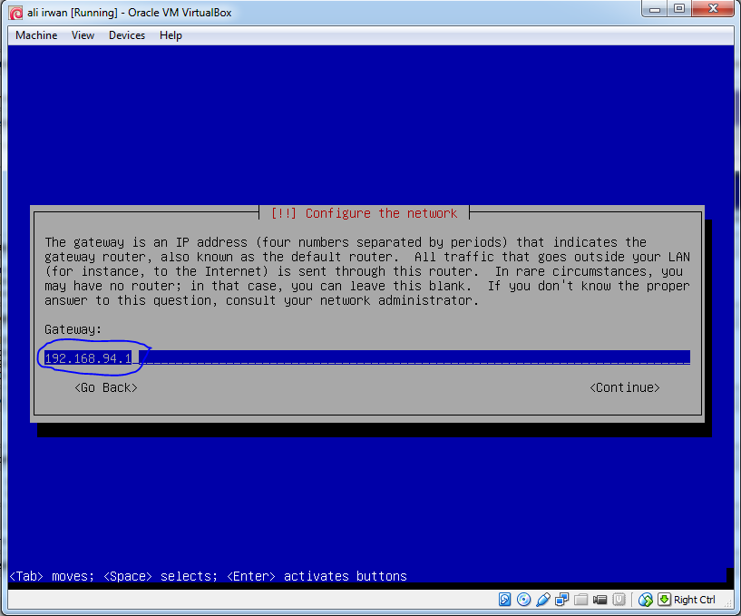Click the window resize grip at corner
Screen dimensions: 741x616
728,603
